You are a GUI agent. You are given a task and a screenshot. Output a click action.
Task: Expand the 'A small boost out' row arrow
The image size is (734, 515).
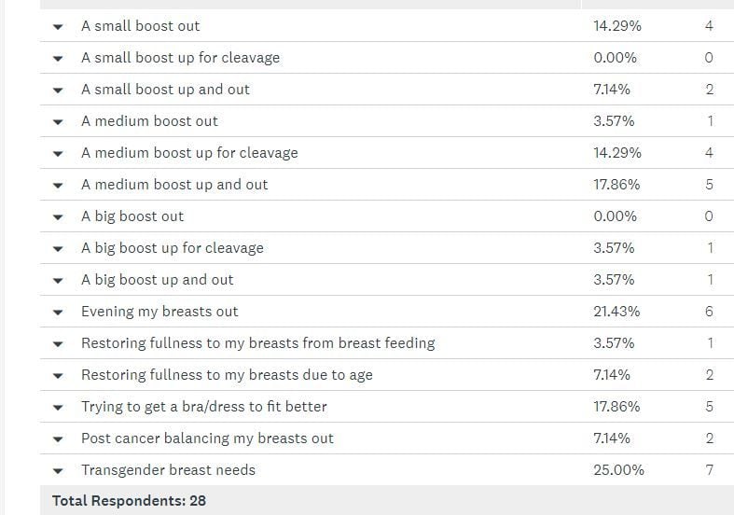pyautogui.click(x=58, y=27)
